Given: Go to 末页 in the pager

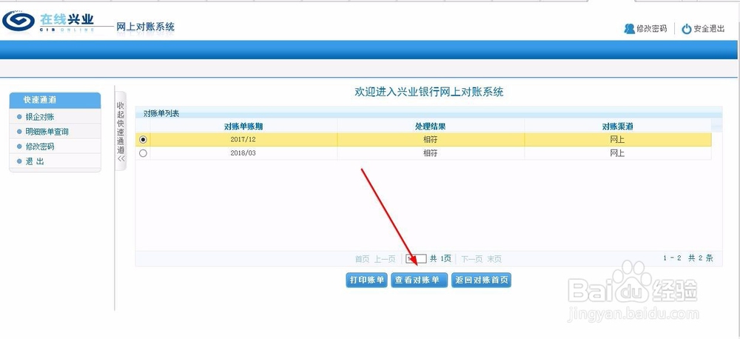Looking at the screenshot, I should click(494, 259).
